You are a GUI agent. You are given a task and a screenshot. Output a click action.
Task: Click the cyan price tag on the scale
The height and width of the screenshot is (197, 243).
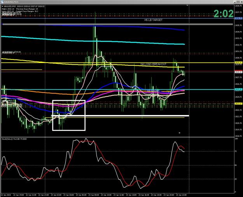[238, 89]
